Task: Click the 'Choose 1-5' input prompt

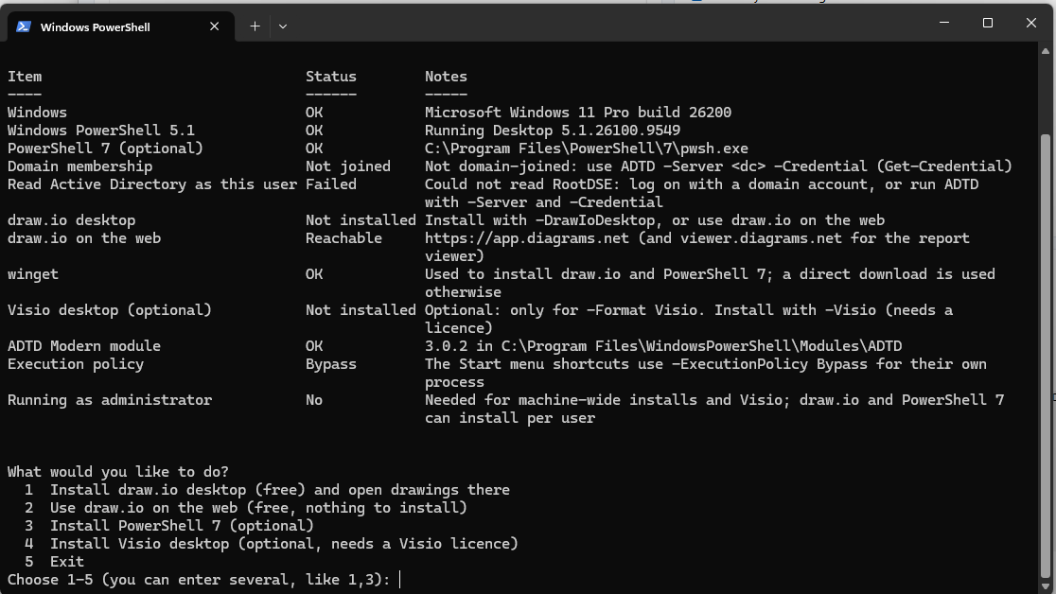Action: coord(203,579)
